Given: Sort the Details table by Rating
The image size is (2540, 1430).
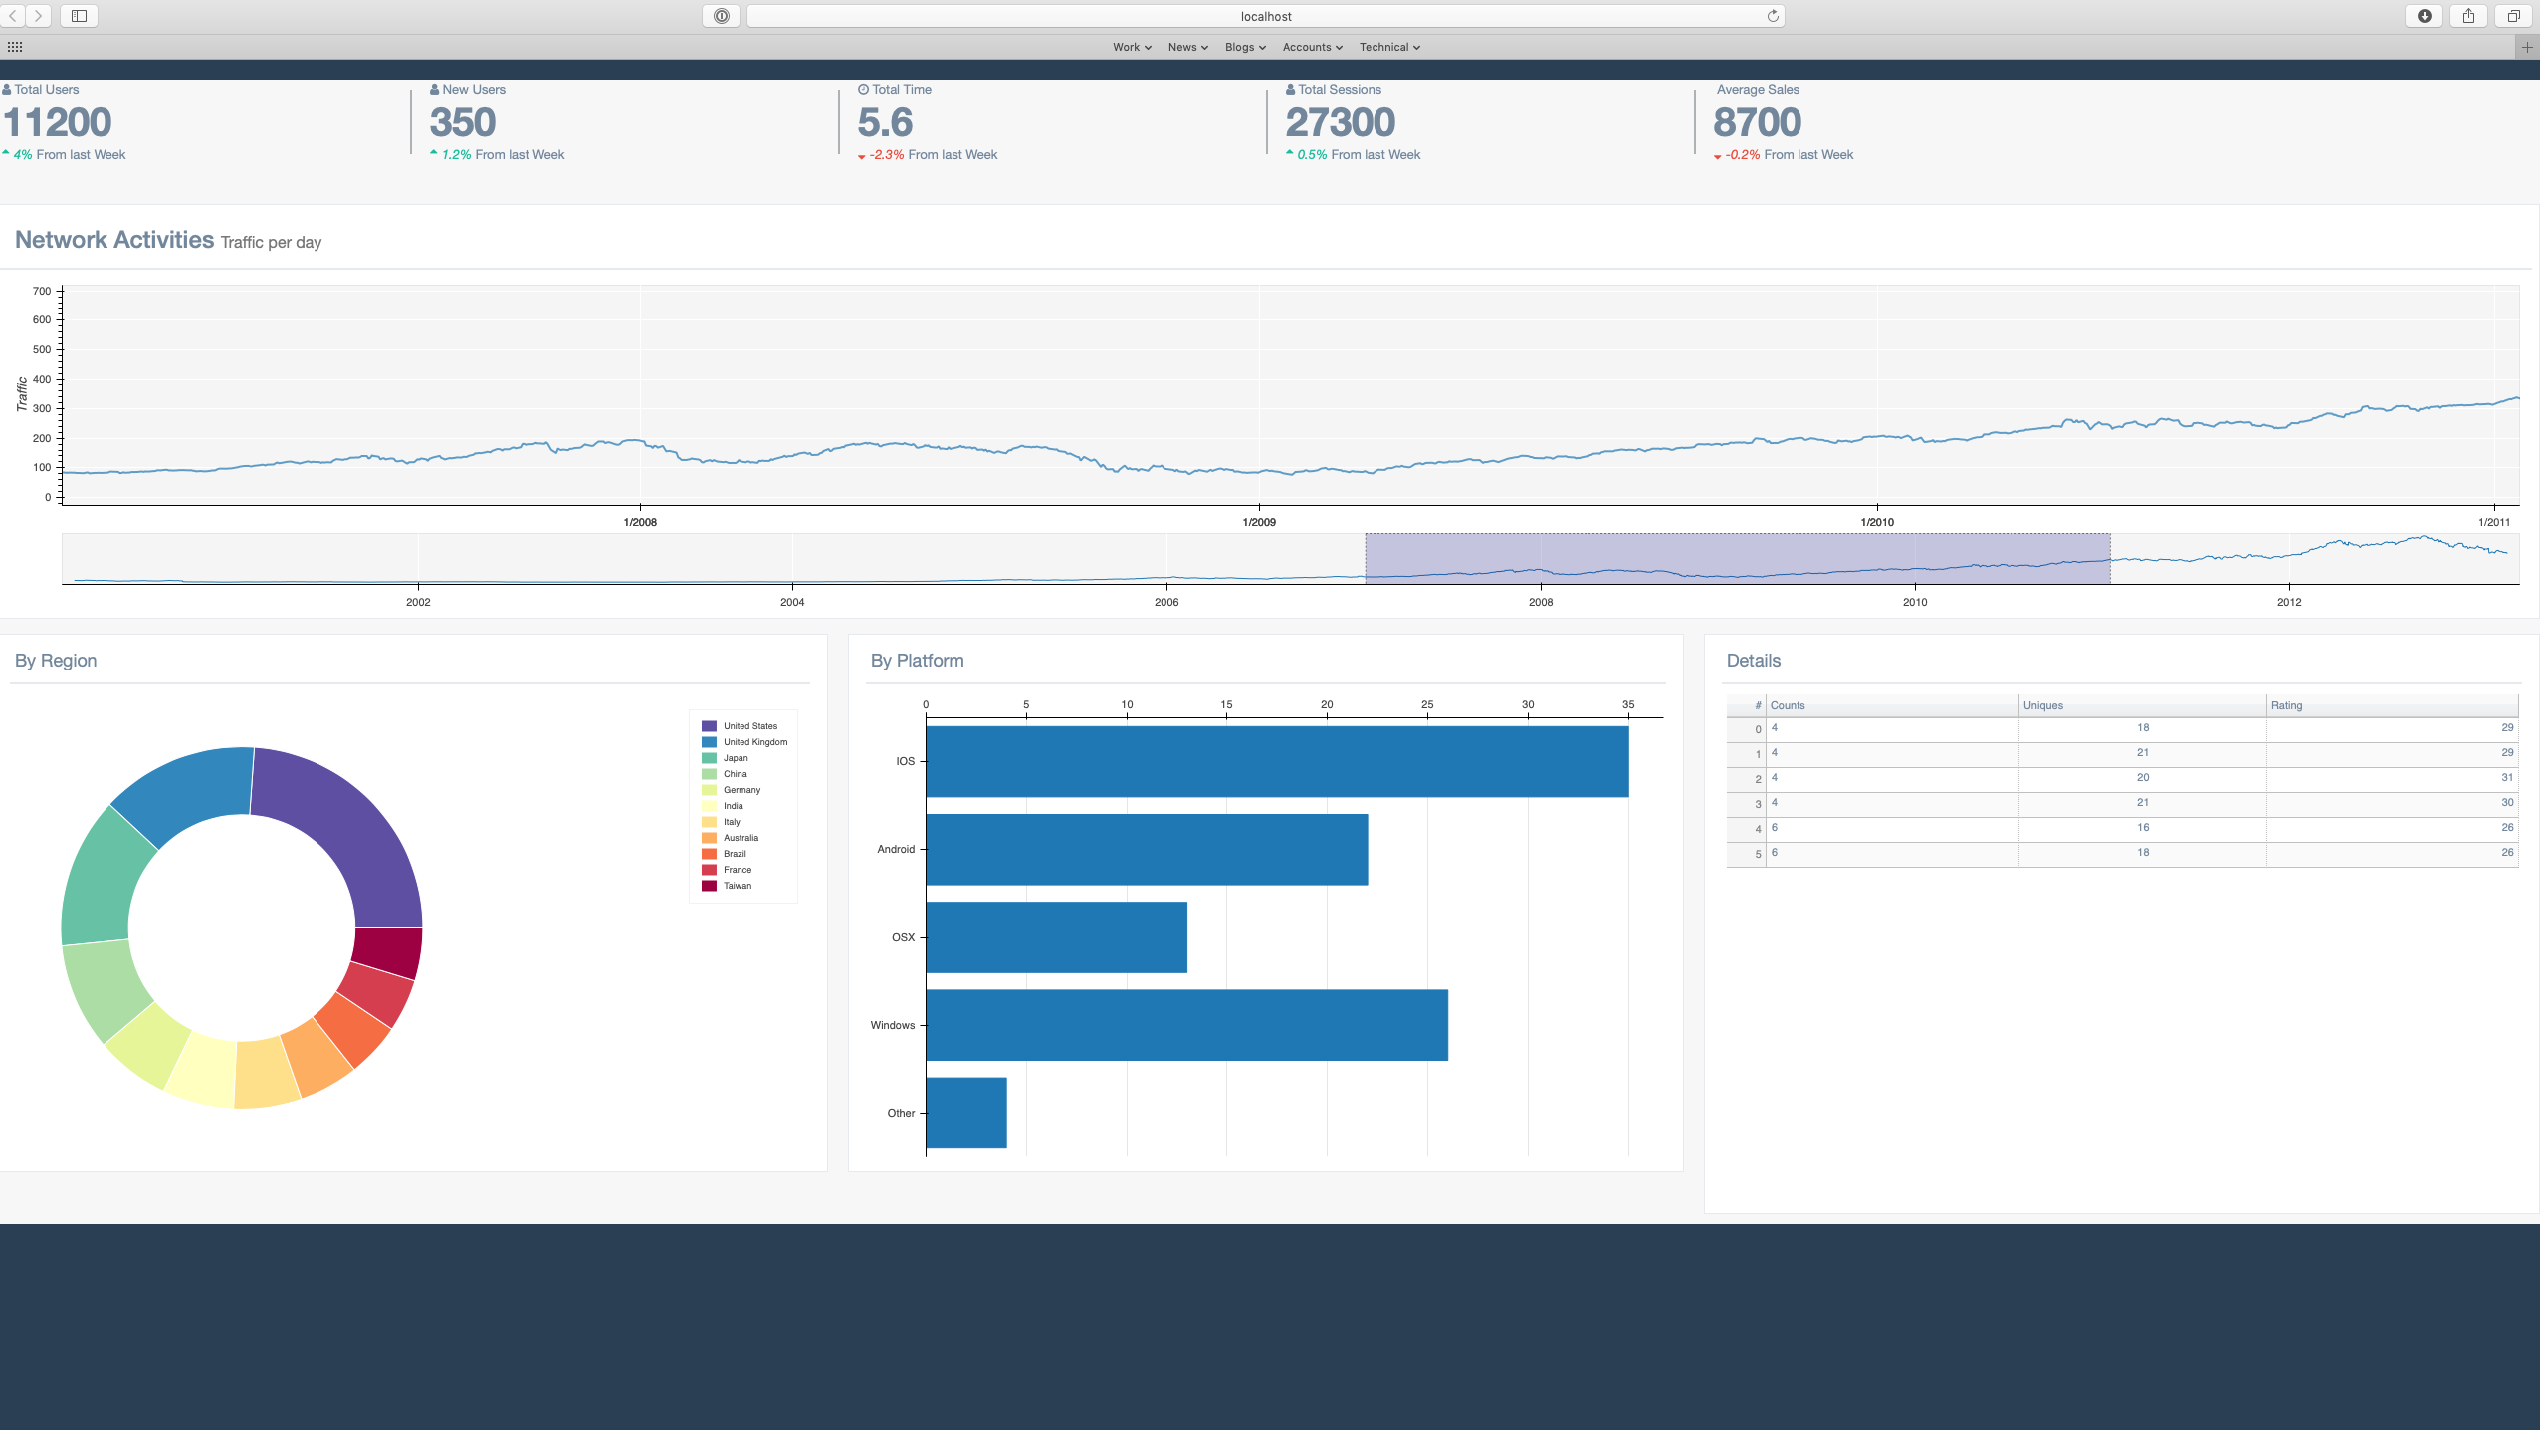Looking at the screenshot, I should pos(2286,705).
